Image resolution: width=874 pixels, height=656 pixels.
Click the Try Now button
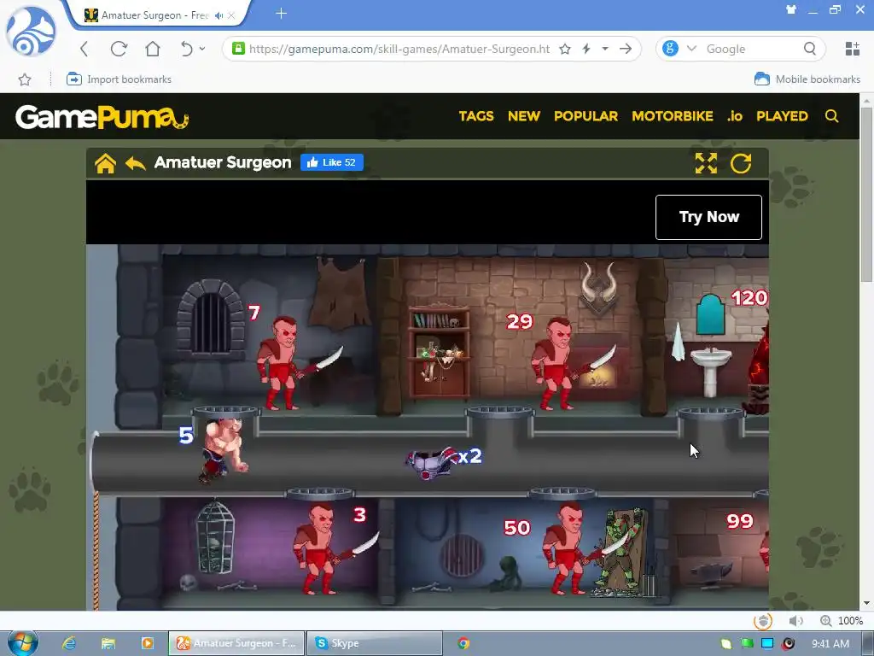(708, 217)
